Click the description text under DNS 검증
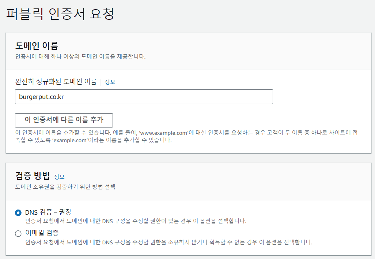 point(136,221)
